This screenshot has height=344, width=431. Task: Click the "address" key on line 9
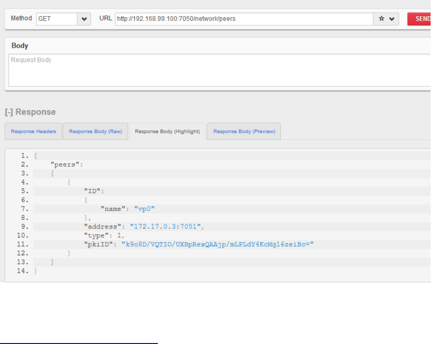[x=102, y=227]
